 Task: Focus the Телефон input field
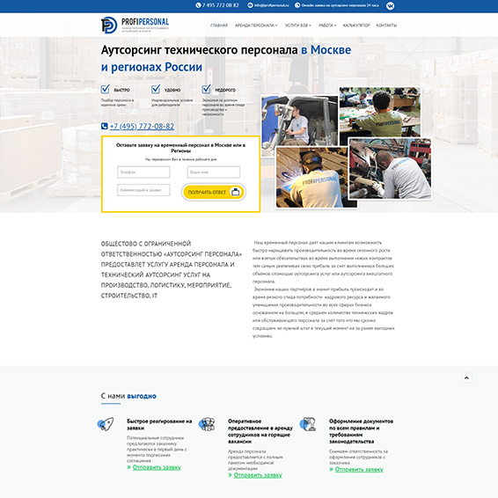pos(143,172)
